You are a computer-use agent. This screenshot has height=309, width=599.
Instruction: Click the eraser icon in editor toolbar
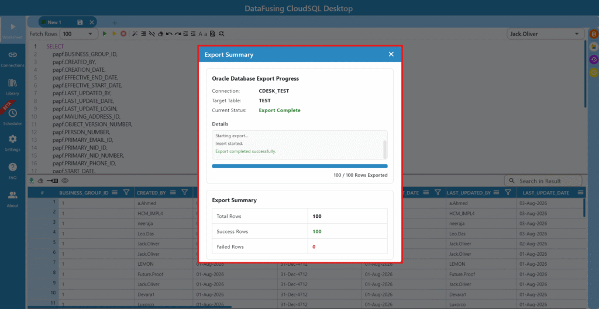[160, 34]
